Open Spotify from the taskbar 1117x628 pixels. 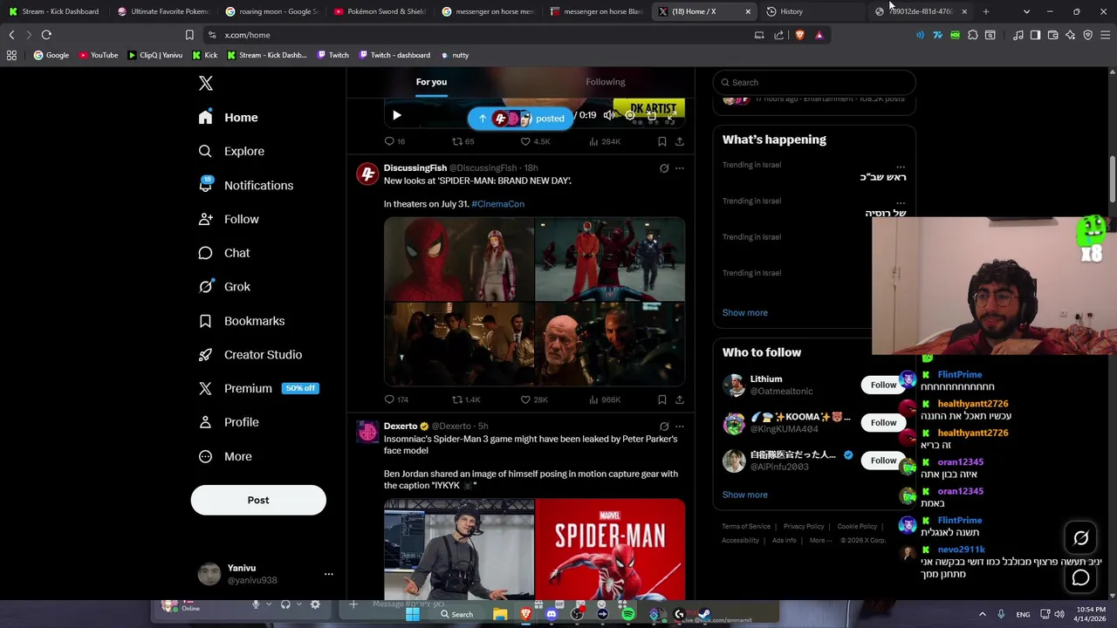(x=628, y=614)
